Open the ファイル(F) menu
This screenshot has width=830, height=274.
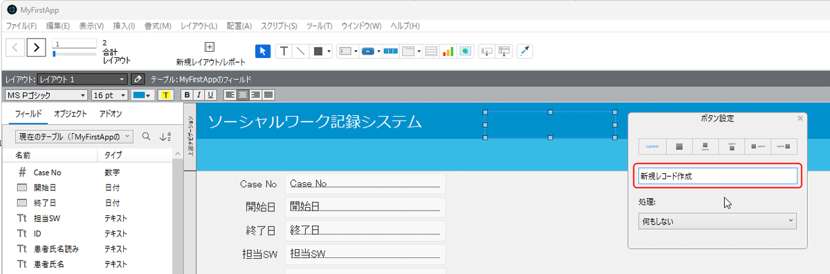point(21,26)
